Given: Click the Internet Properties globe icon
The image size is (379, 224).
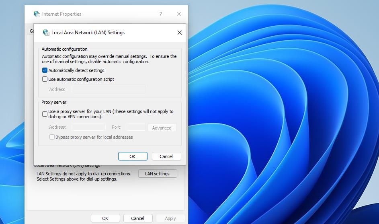Looking at the screenshot, I should tap(37, 14).
